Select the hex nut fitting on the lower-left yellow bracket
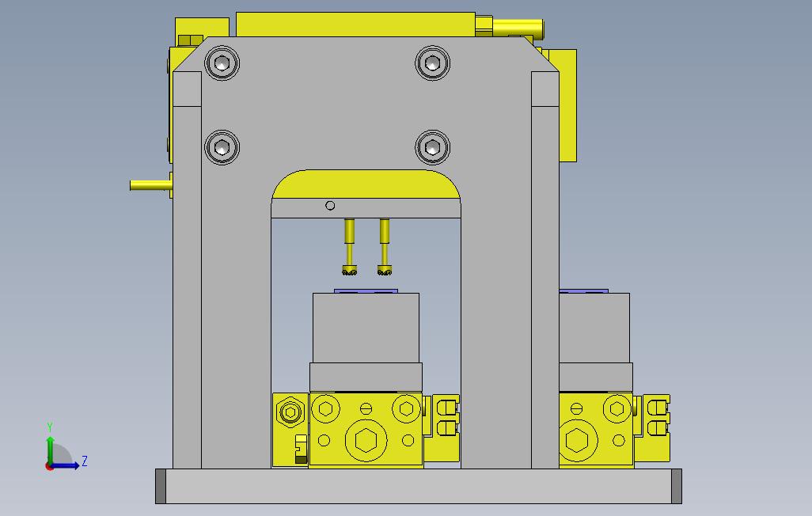Viewport: 812px width, 516px height. pos(290,412)
